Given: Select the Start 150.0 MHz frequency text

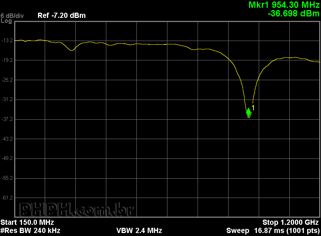Looking at the screenshot, I should point(27,222).
